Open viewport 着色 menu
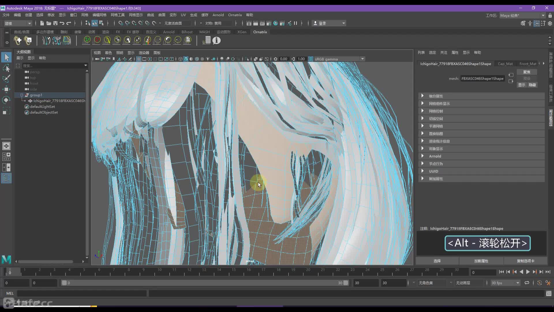 [108, 53]
